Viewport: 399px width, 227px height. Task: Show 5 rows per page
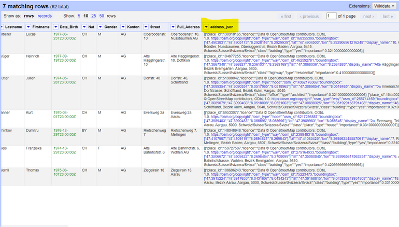pos(79,16)
